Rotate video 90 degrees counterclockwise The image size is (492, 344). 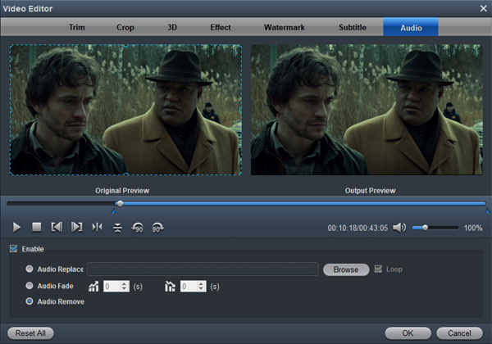pos(138,228)
